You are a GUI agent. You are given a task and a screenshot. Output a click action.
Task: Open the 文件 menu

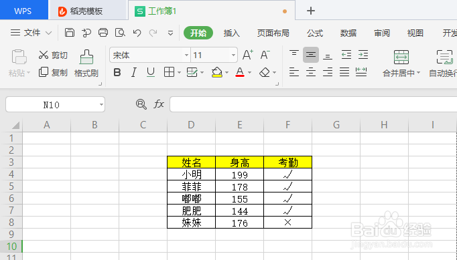[x=32, y=33]
